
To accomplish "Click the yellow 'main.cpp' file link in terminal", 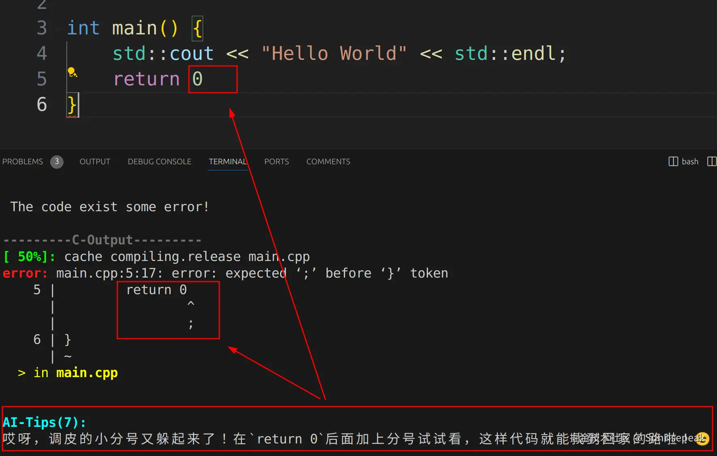I will pos(87,373).
